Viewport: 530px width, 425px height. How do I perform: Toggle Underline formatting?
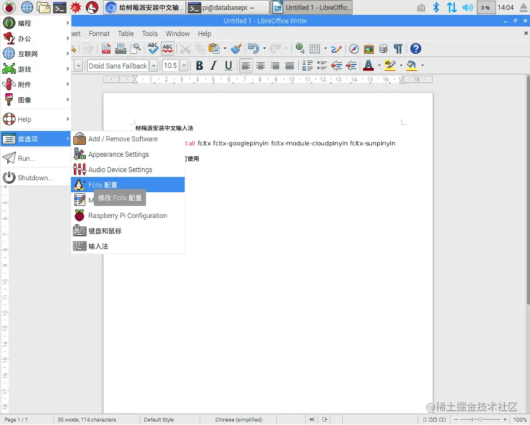coord(228,66)
